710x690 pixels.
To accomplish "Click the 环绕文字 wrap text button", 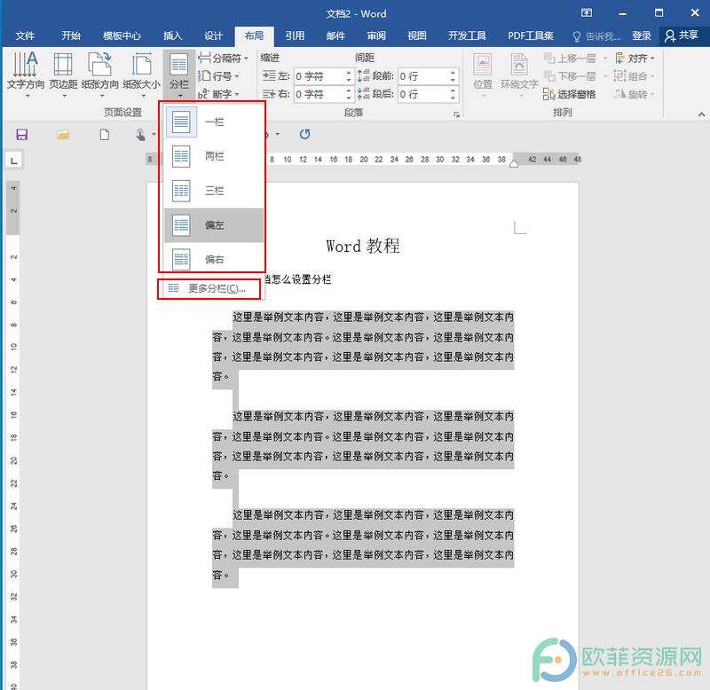I will point(519,74).
